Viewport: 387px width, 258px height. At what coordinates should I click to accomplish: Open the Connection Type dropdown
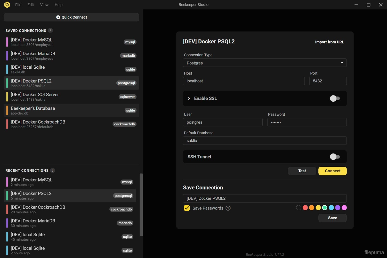point(264,63)
